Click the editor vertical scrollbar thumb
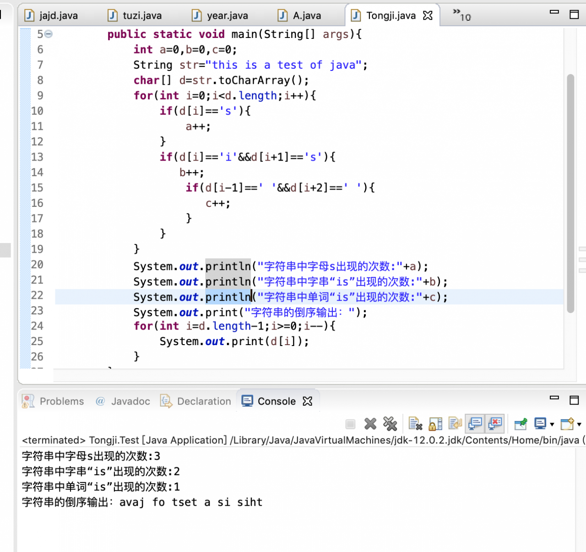 pyautogui.click(x=570, y=193)
